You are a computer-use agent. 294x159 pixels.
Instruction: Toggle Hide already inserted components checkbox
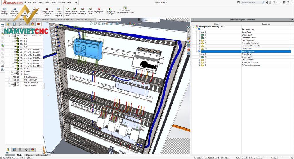[x=6, y=28]
